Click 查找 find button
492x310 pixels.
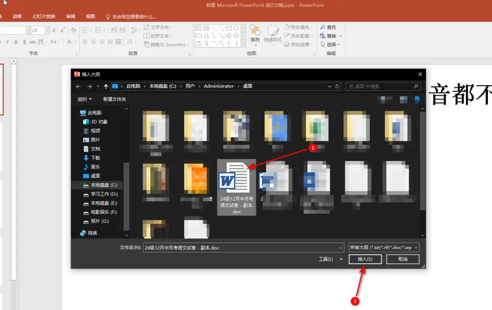pos(328,27)
